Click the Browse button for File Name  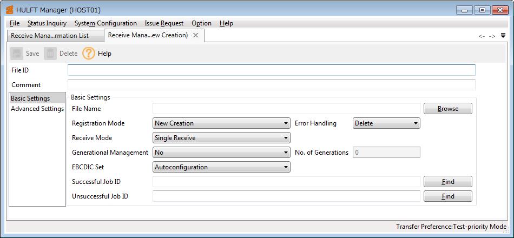(x=448, y=109)
